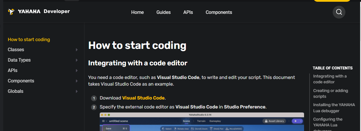The image size is (361, 131).
Task: Open the Components sidebar entry
Action: point(21,81)
